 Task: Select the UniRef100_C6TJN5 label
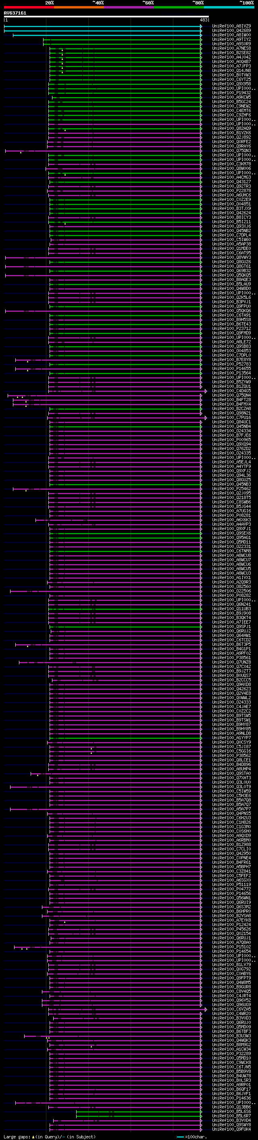[x=231, y=1066]
